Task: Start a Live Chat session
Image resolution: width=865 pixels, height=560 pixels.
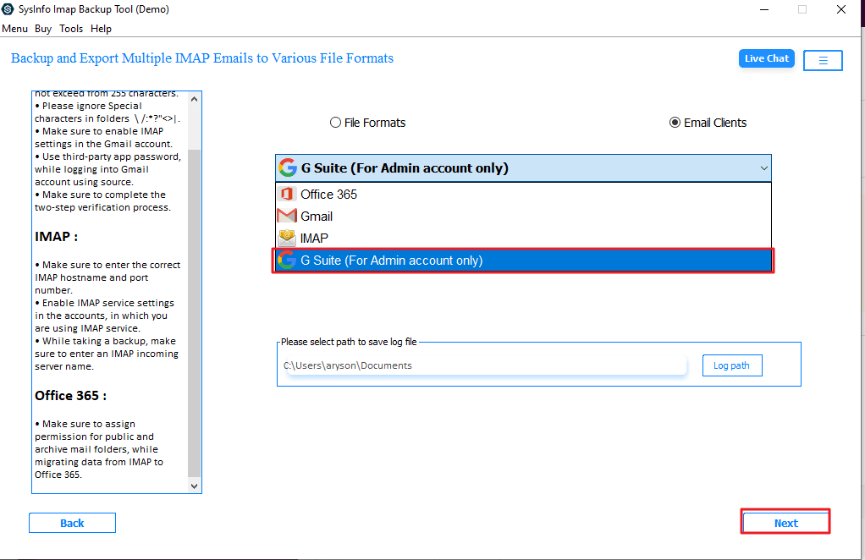Action: [x=766, y=58]
